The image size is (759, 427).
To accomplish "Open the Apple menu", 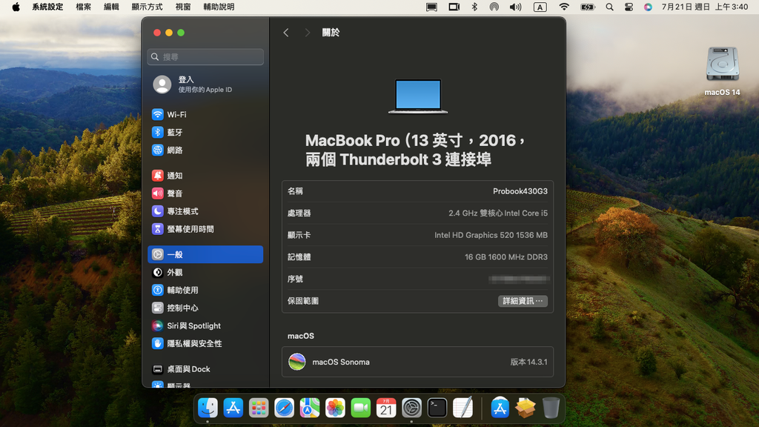I will 16,7.
